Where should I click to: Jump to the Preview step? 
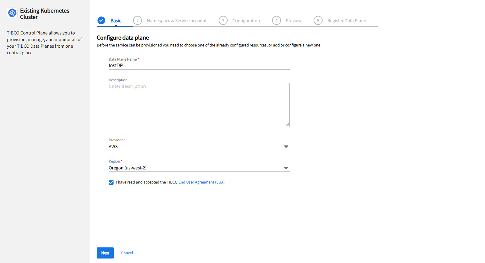click(x=294, y=21)
